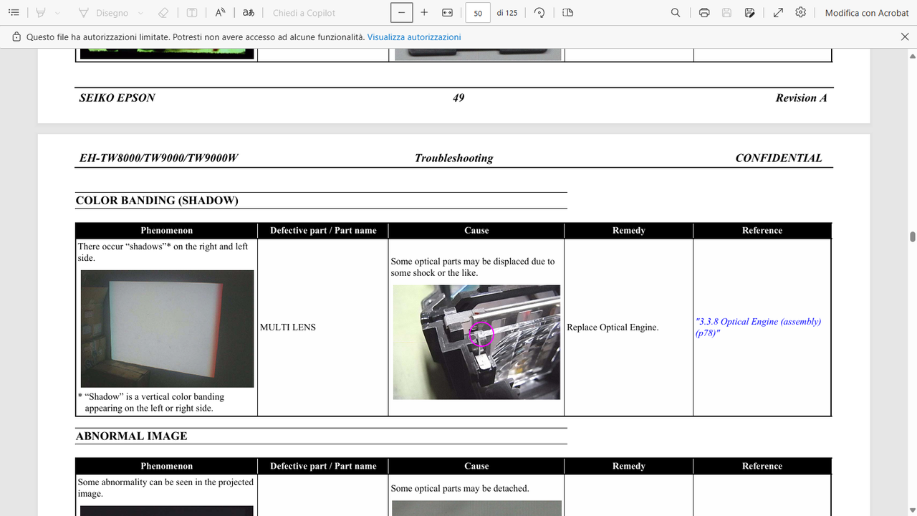Viewport: 917px width, 516px height.
Task: Select the highlight tool
Action: point(41,13)
